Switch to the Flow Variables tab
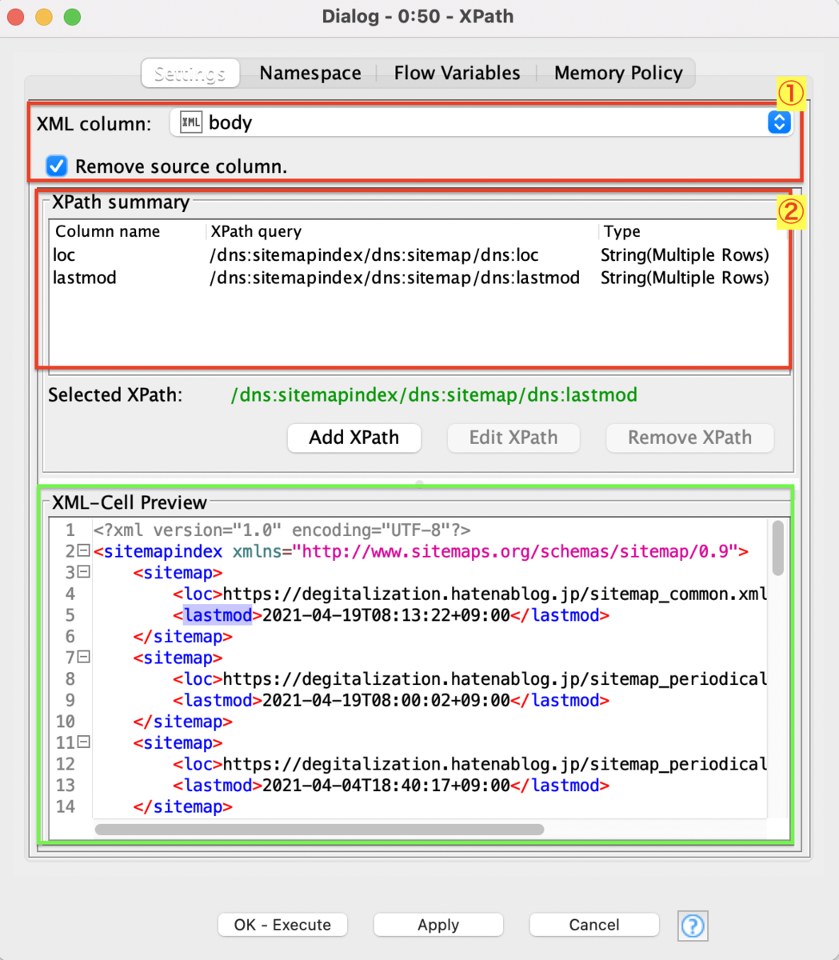839x960 pixels. pos(457,73)
